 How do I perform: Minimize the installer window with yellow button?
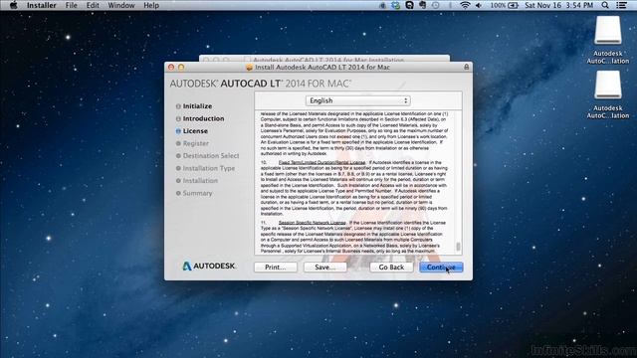[181, 67]
